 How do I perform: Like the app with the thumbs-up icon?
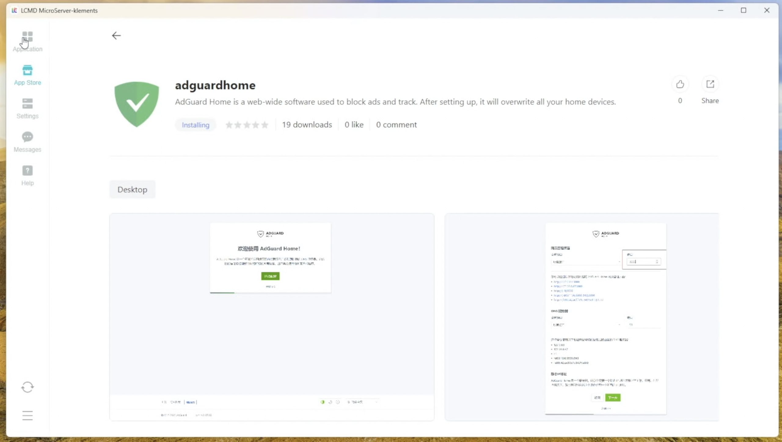coord(680,84)
